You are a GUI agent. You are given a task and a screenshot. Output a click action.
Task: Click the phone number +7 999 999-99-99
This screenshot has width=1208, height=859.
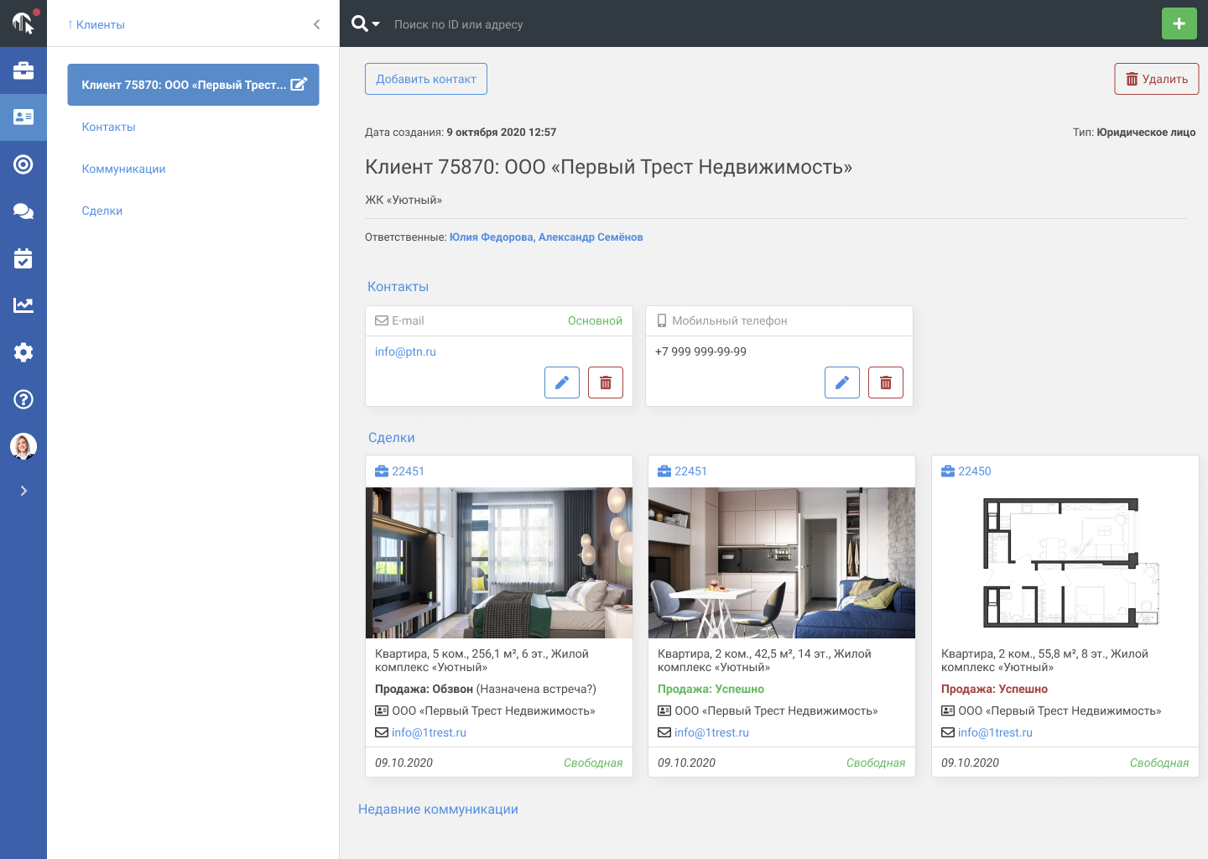pos(700,351)
